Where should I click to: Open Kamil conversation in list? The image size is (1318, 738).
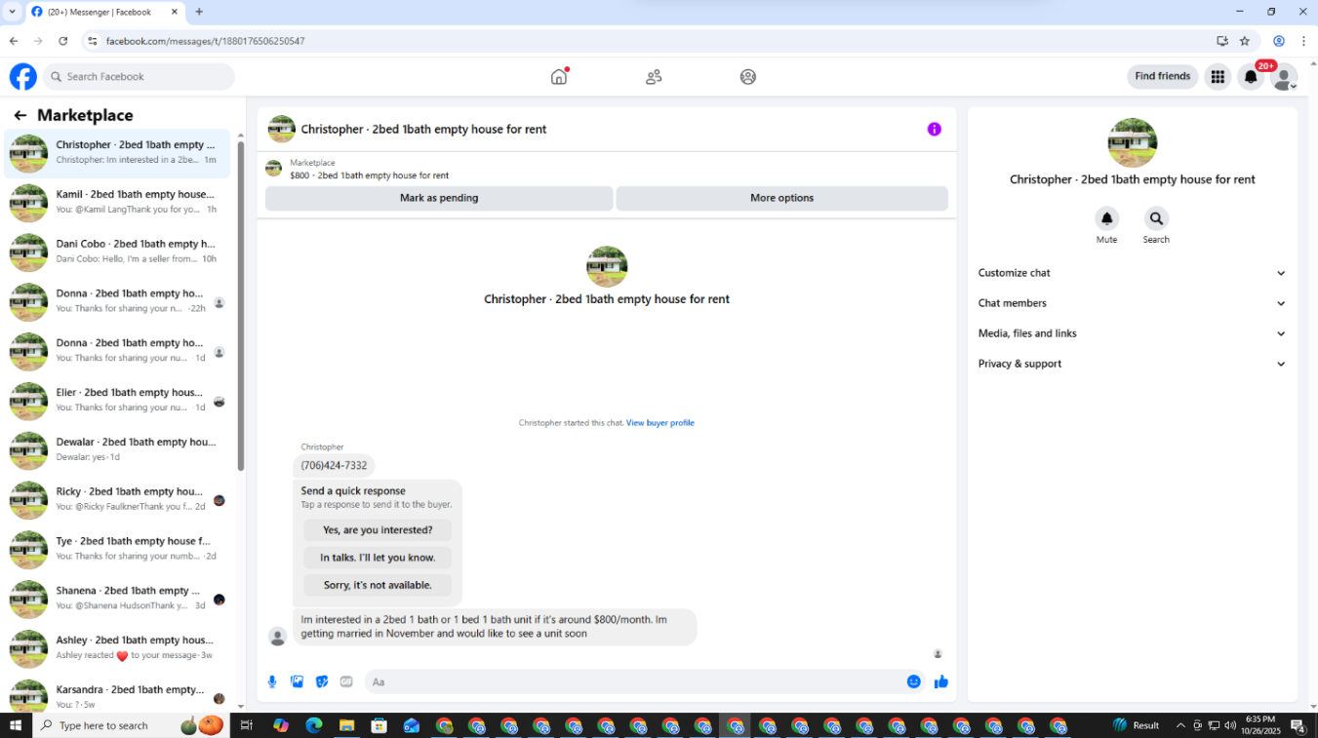point(118,203)
